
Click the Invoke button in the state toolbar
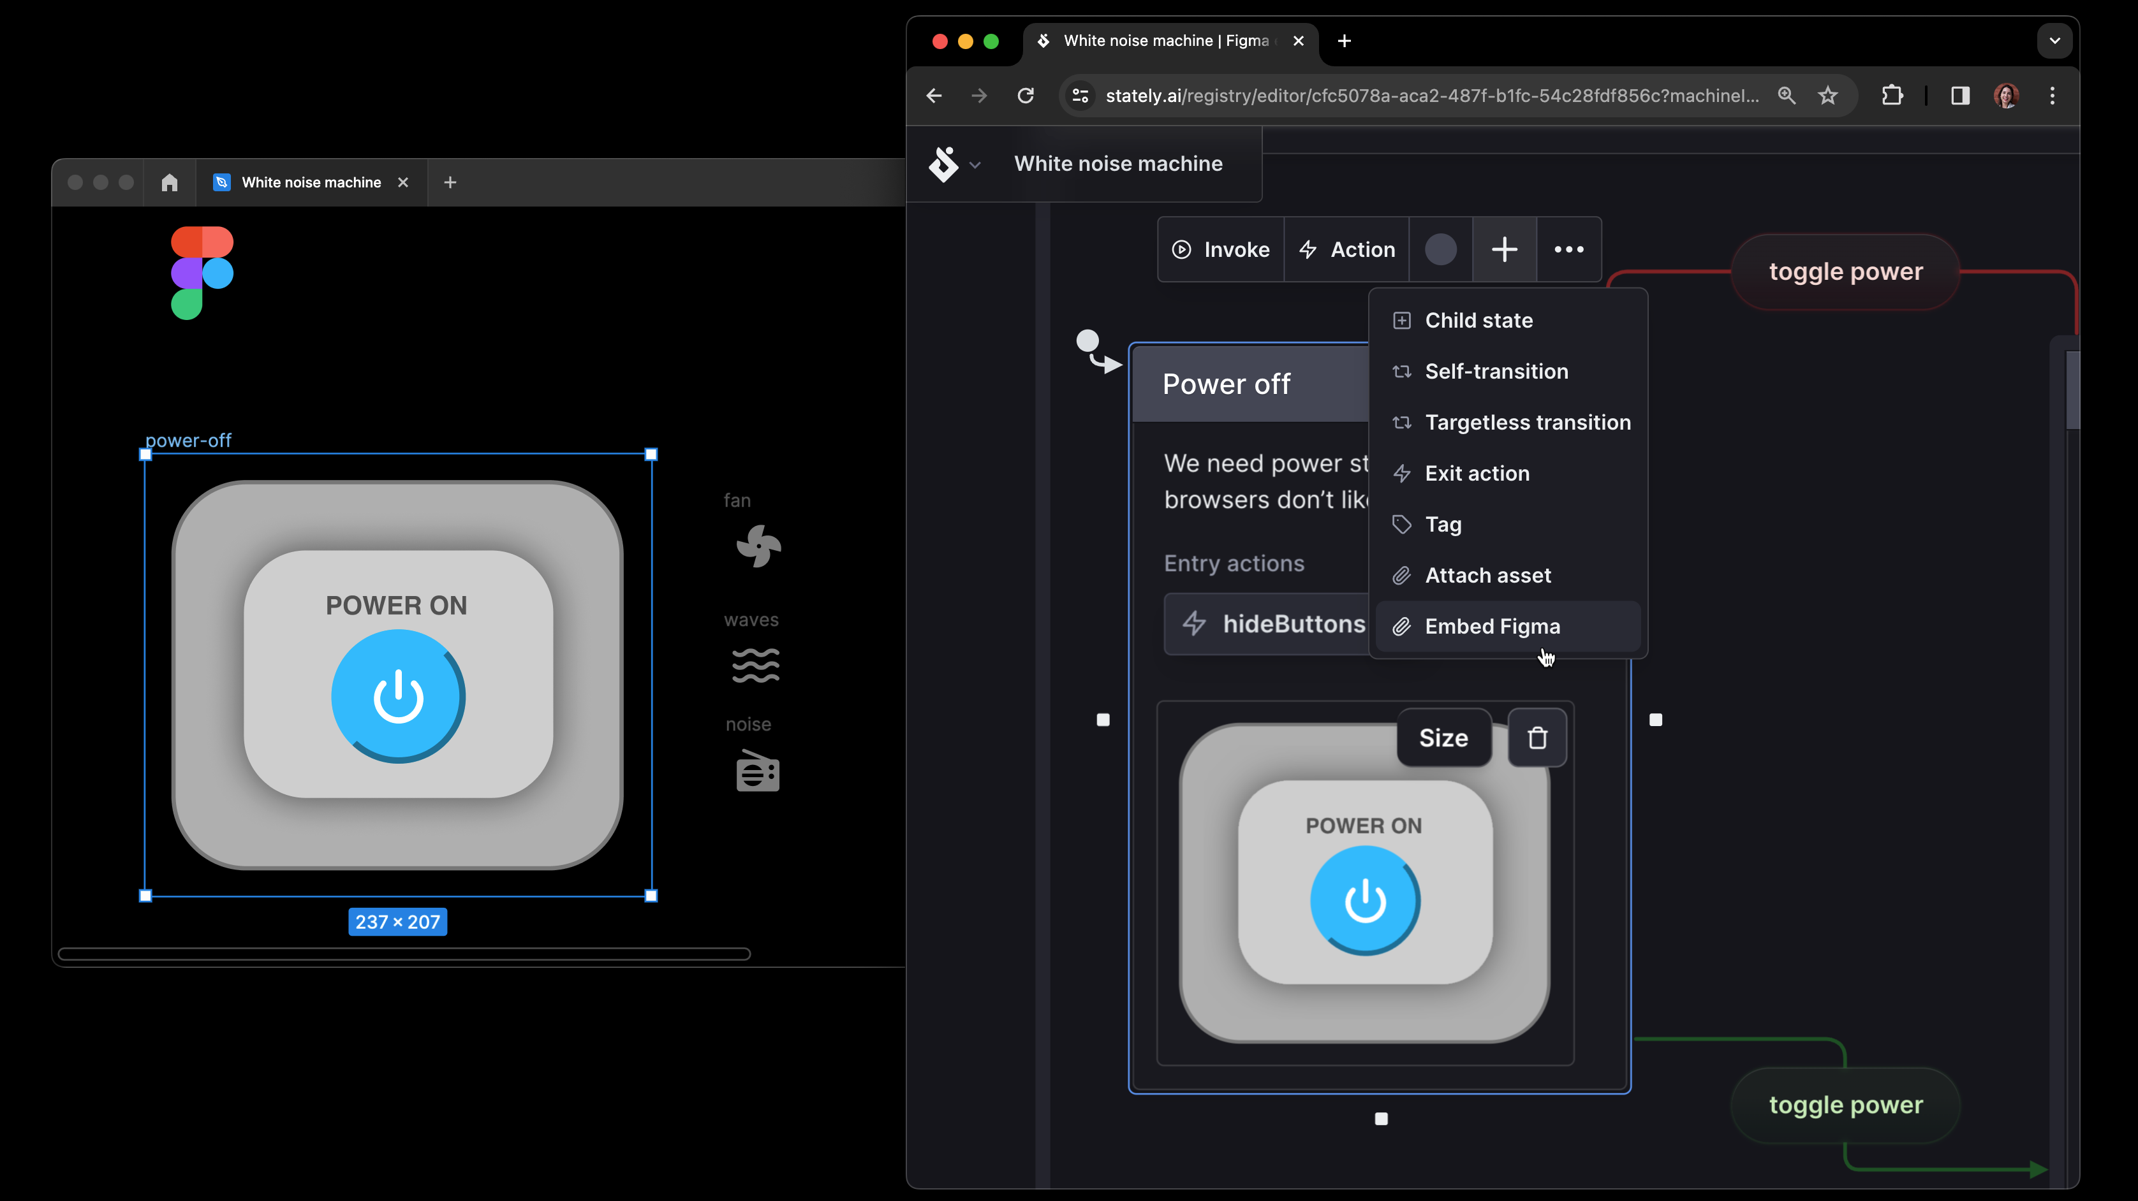(x=1220, y=249)
